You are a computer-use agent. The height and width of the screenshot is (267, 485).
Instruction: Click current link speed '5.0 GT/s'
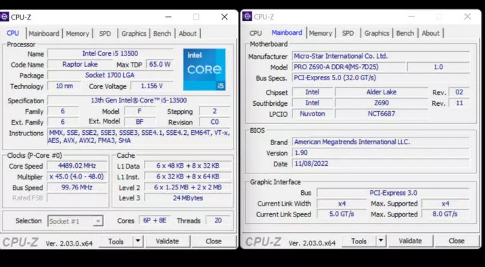[x=342, y=214]
